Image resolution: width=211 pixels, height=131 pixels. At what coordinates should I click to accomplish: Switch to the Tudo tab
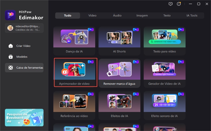coord(68,15)
